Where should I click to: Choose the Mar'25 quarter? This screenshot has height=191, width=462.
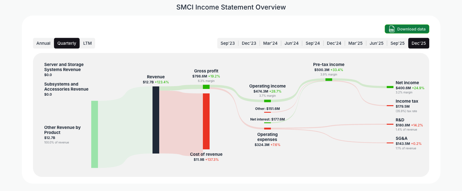[355, 43]
